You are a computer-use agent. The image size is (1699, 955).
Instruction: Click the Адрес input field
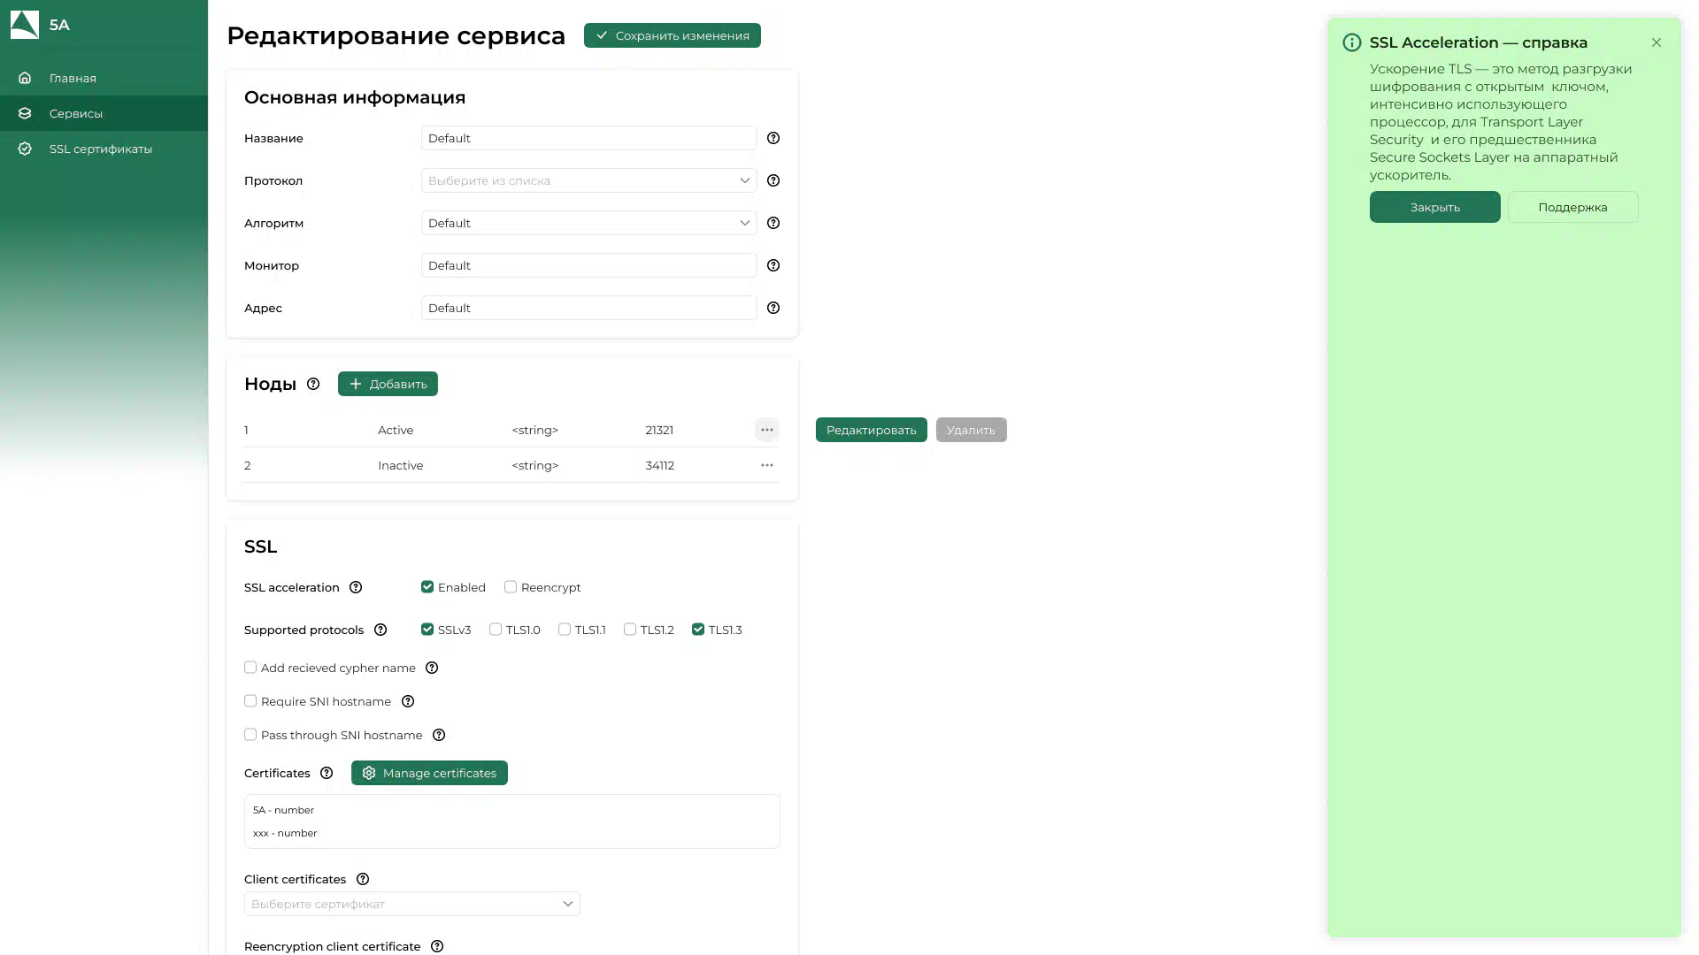tap(588, 308)
